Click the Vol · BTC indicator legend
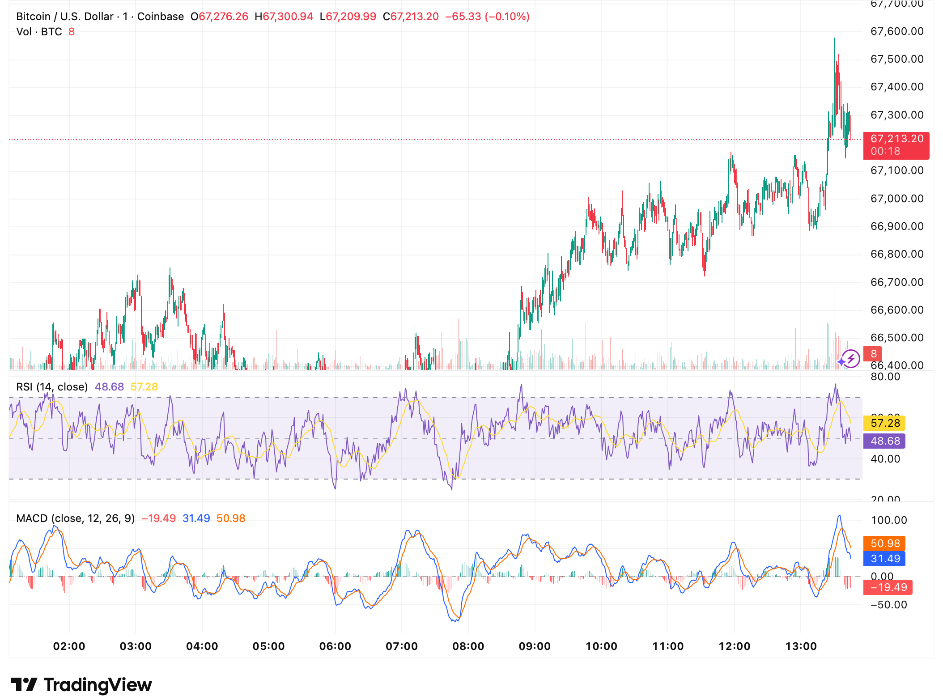The image size is (943, 696). click(x=39, y=32)
